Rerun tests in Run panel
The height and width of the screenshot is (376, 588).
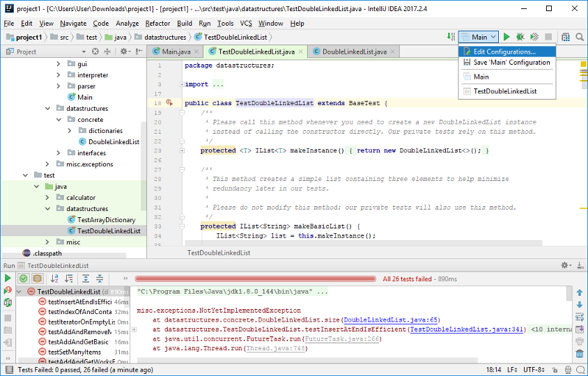8,278
